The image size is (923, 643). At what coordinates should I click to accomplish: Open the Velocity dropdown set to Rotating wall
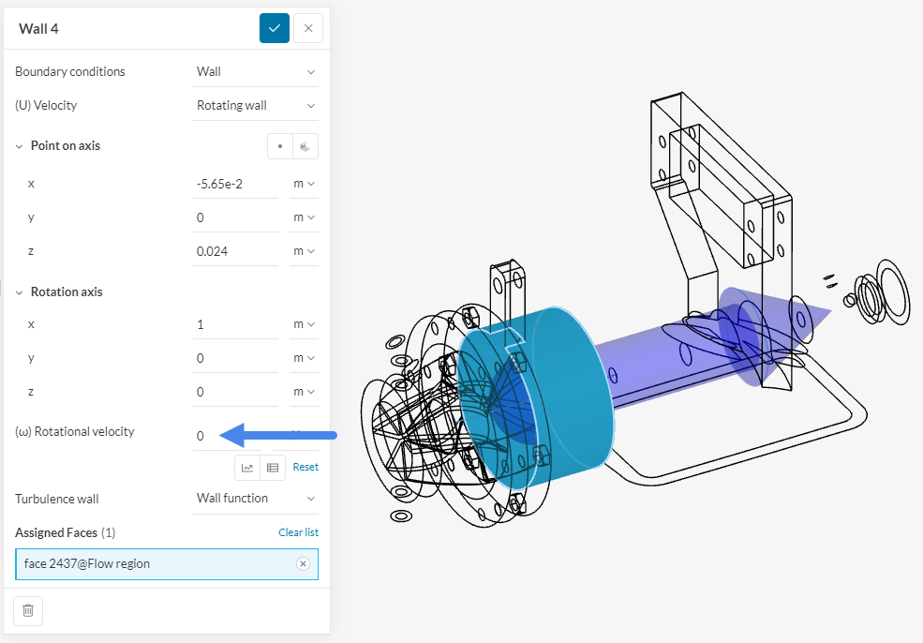pos(255,105)
